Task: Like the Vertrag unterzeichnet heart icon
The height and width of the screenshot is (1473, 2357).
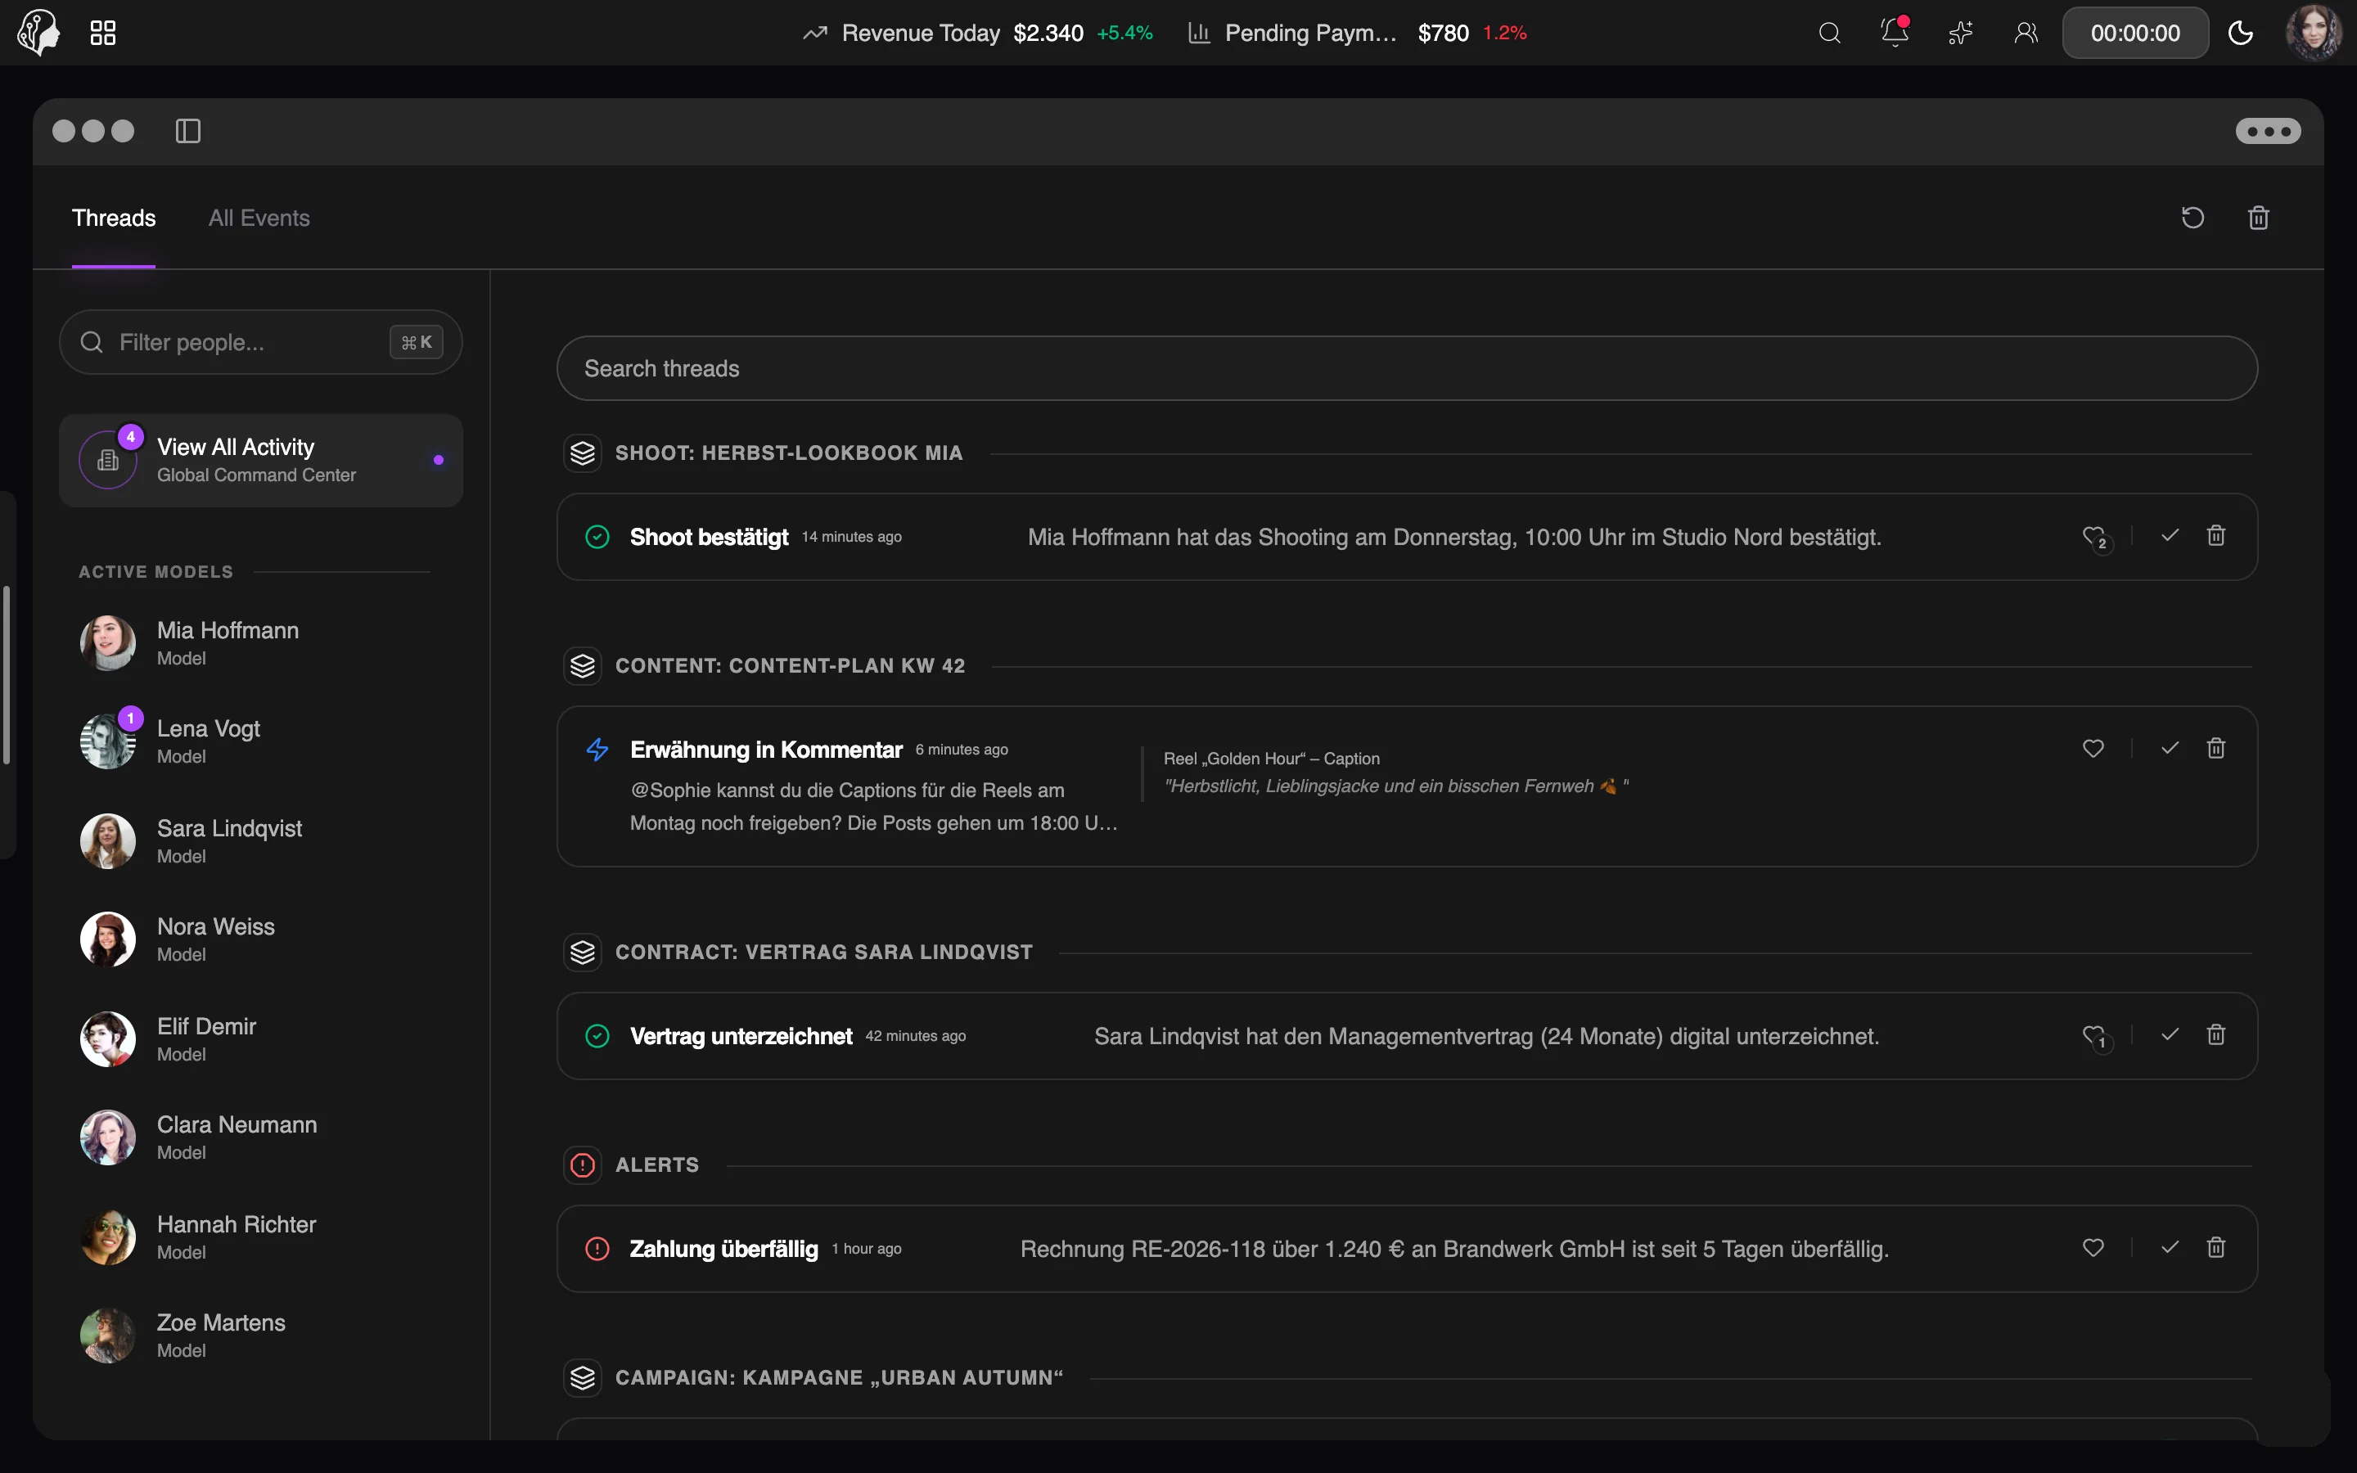Action: point(2094,1035)
